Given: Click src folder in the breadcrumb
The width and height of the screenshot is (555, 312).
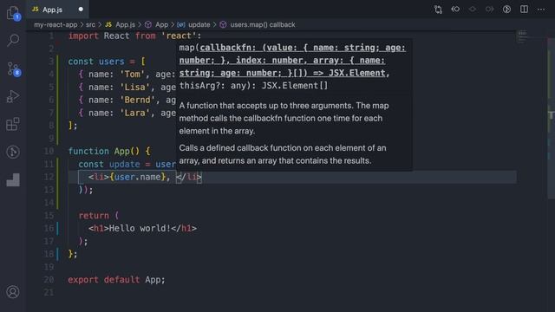Looking at the screenshot, I should click(x=90, y=25).
